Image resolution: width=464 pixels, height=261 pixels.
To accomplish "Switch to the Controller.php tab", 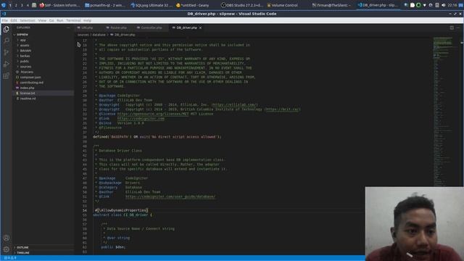I will tap(152, 28).
